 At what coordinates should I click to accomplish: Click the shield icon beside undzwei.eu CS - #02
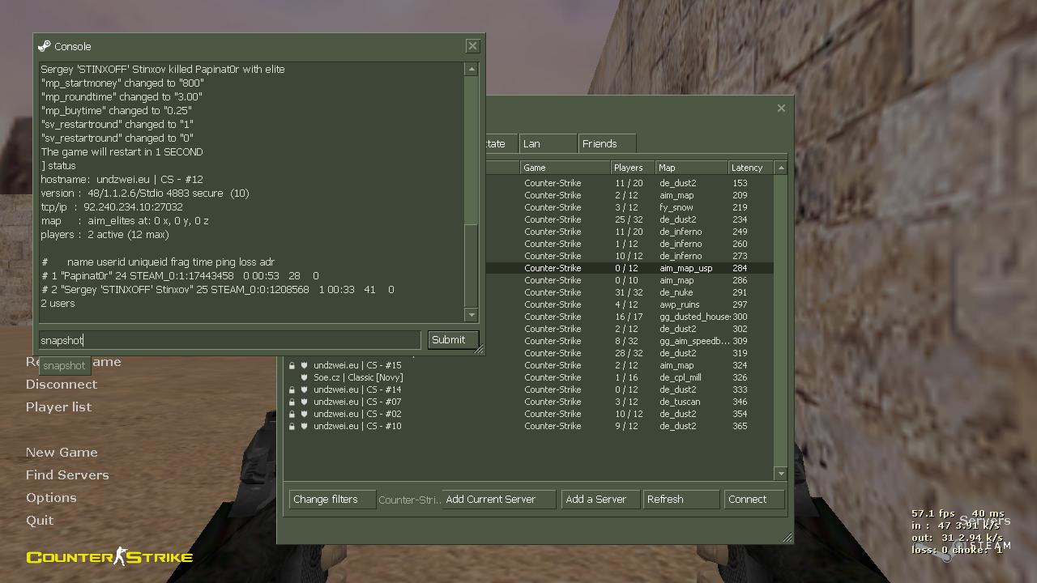pos(305,414)
